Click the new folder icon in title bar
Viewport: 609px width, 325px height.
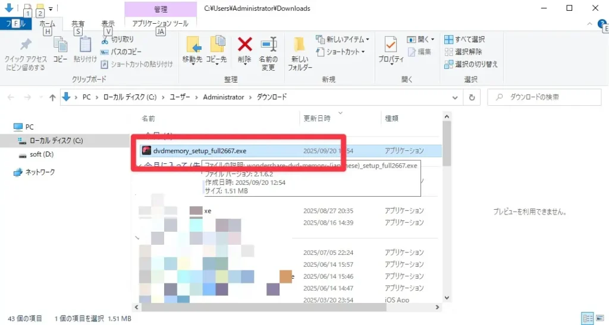[40, 8]
